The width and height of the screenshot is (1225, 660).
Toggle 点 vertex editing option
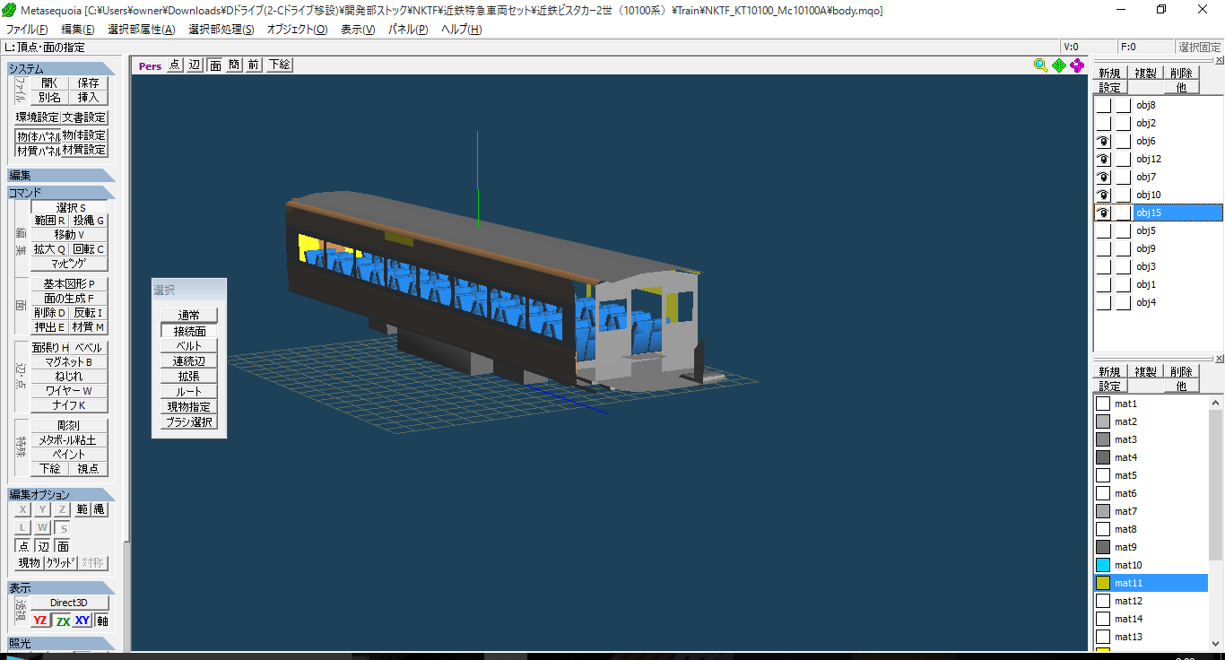(x=23, y=546)
